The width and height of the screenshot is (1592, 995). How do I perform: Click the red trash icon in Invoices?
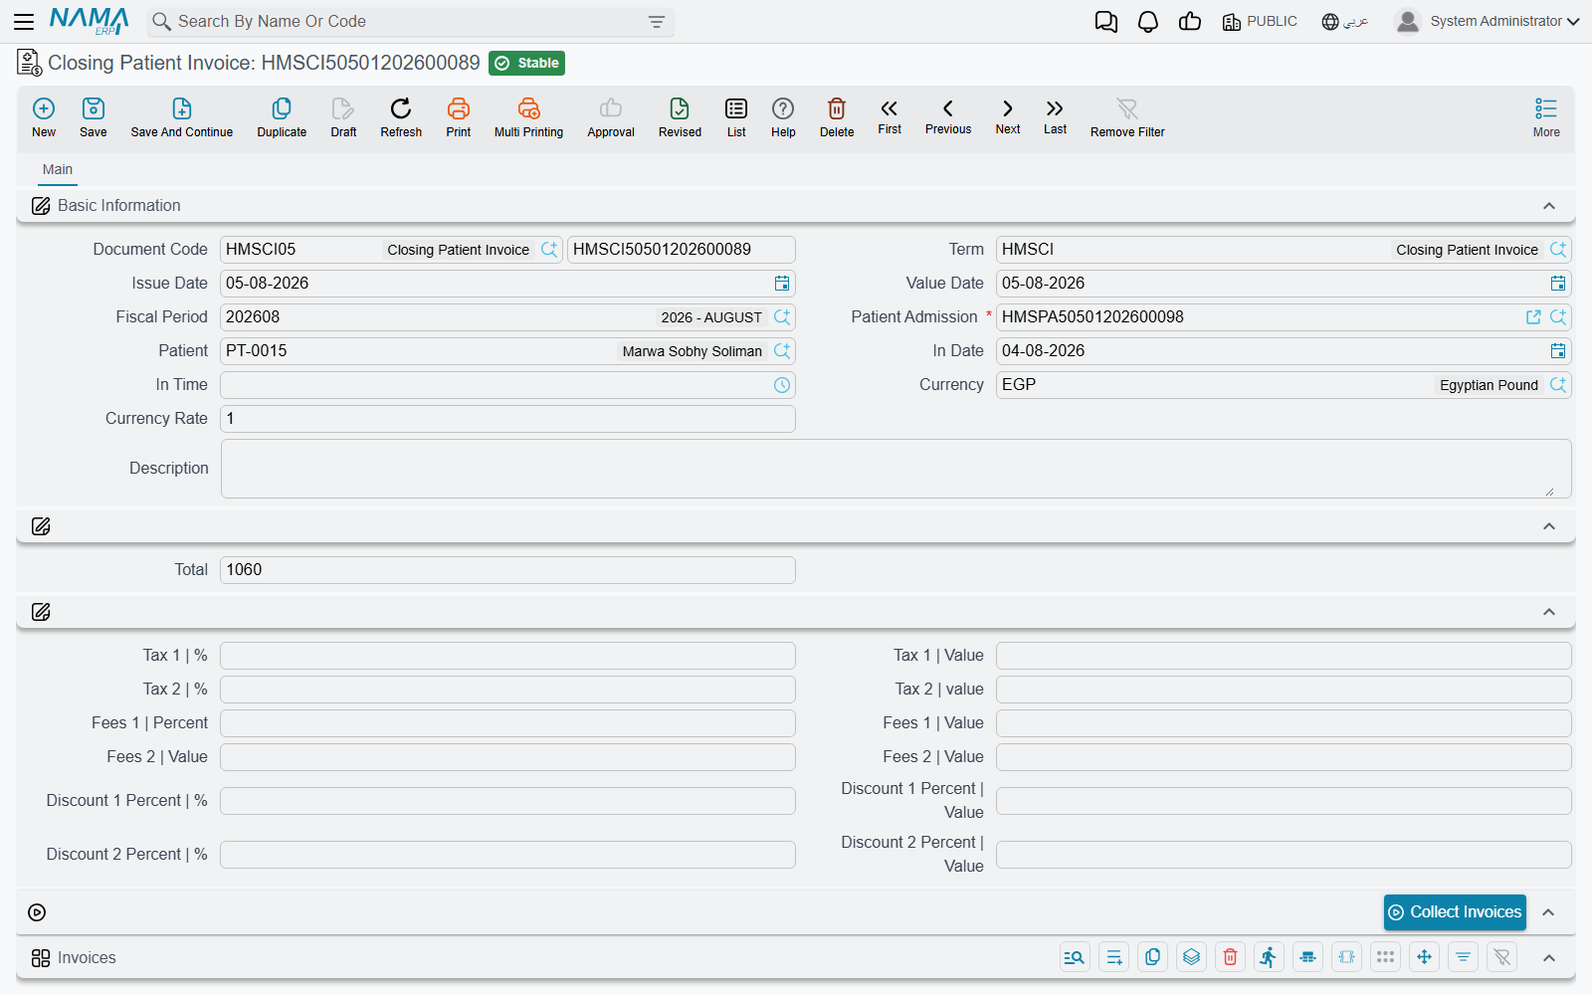(x=1230, y=957)
